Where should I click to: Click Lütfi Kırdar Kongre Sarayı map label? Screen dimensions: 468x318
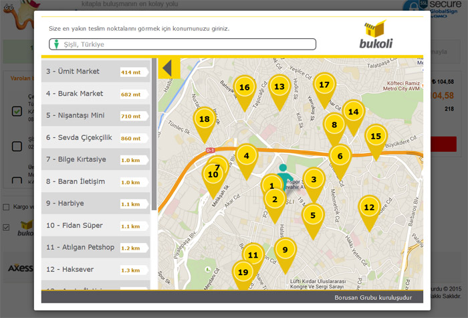tap(318, 285)
